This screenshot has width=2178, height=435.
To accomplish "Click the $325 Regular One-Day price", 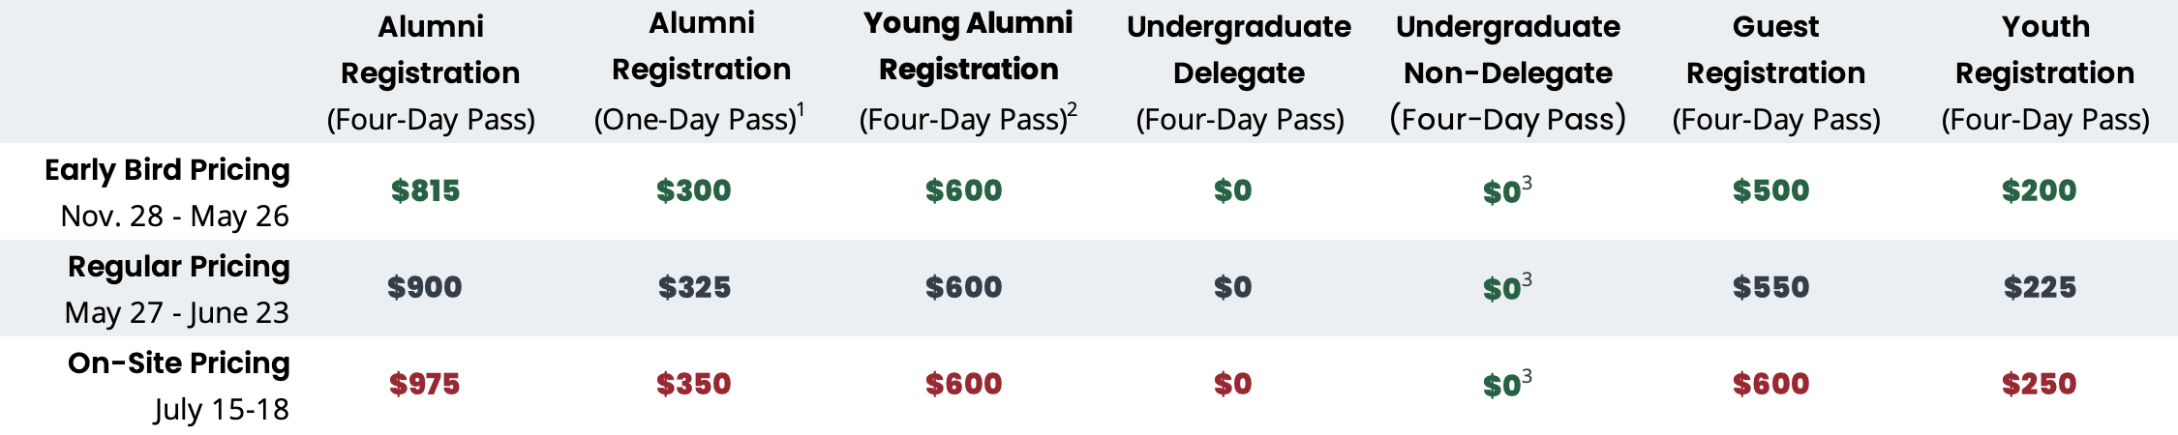I will [x=694, y=287].
